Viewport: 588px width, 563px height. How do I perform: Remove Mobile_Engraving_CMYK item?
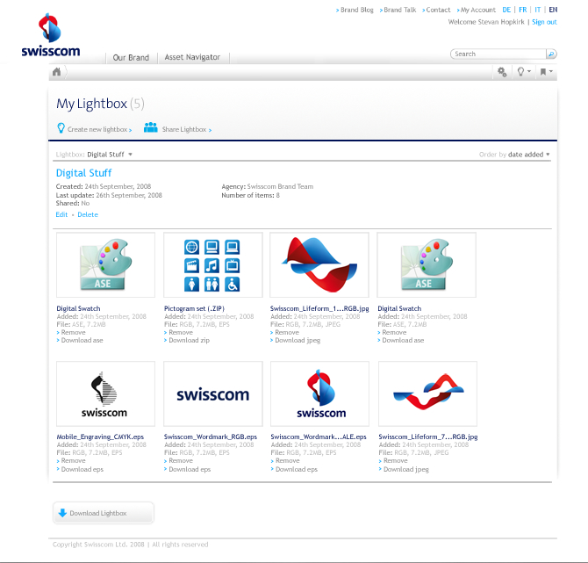[x=73, y=460]
